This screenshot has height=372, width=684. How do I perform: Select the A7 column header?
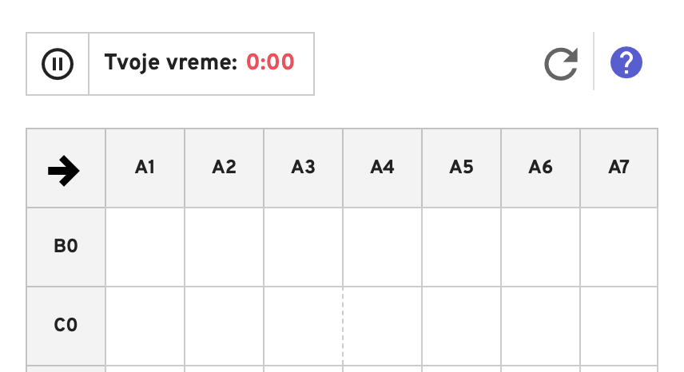619,168
